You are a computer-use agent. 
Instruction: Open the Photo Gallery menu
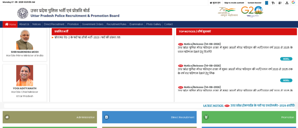pyautogui.click(x=154, y=24)
